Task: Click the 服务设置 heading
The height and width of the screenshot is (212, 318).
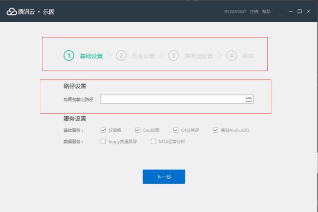Action: [x=75, y=119]
